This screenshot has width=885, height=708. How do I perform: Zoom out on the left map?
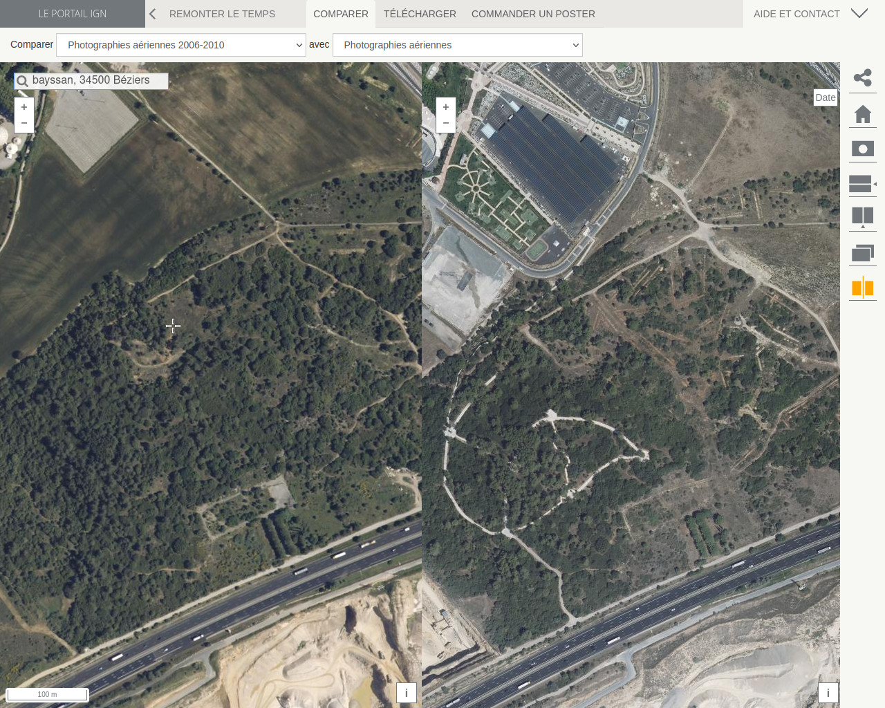[x=24, y=123]
